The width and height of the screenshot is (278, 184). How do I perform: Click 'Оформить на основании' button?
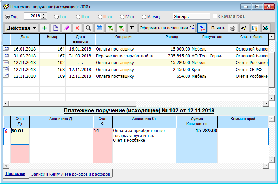tap(167, 28)
